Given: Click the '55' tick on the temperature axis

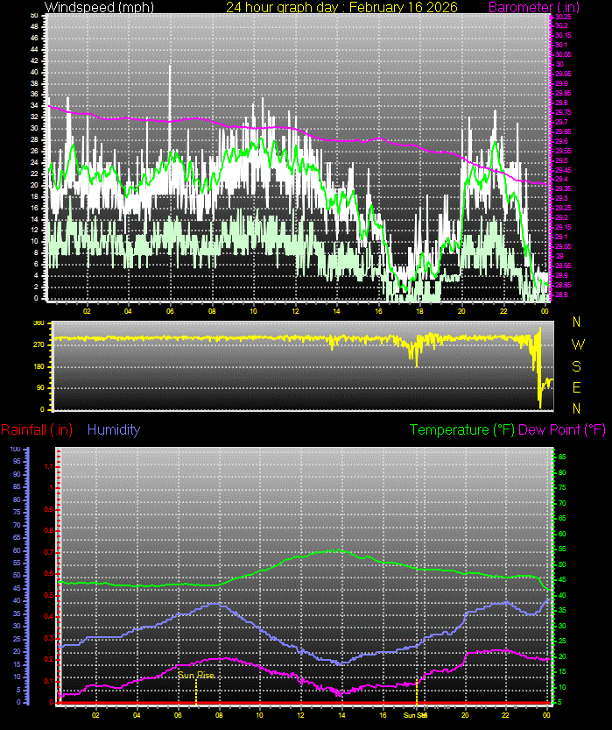Looking at the screenshot, I should coord(562,549).
